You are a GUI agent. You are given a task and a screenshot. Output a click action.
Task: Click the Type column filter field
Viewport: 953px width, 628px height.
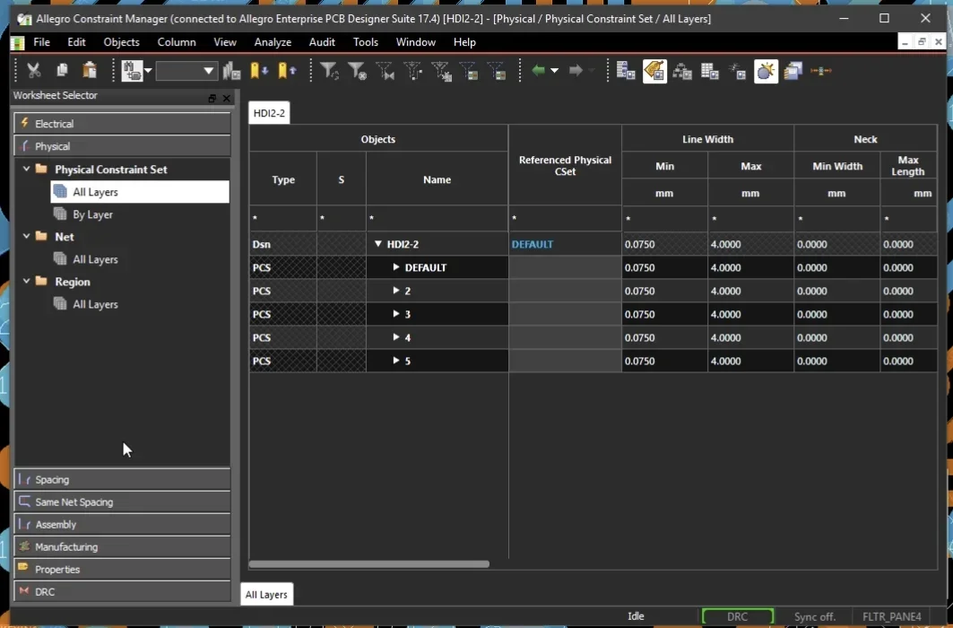tap(283, 218)
